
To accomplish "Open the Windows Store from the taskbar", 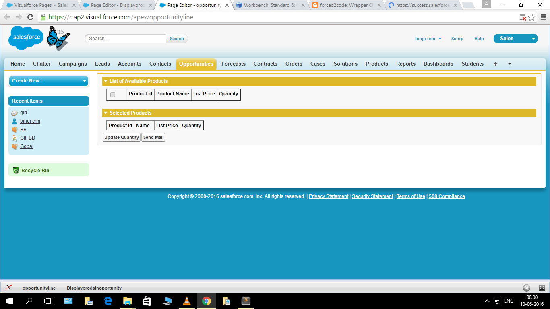I will pos(147,301).
